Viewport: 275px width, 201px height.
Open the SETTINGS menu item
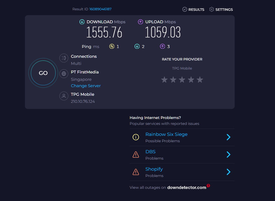pyautogui.click(x=221, y=10)
